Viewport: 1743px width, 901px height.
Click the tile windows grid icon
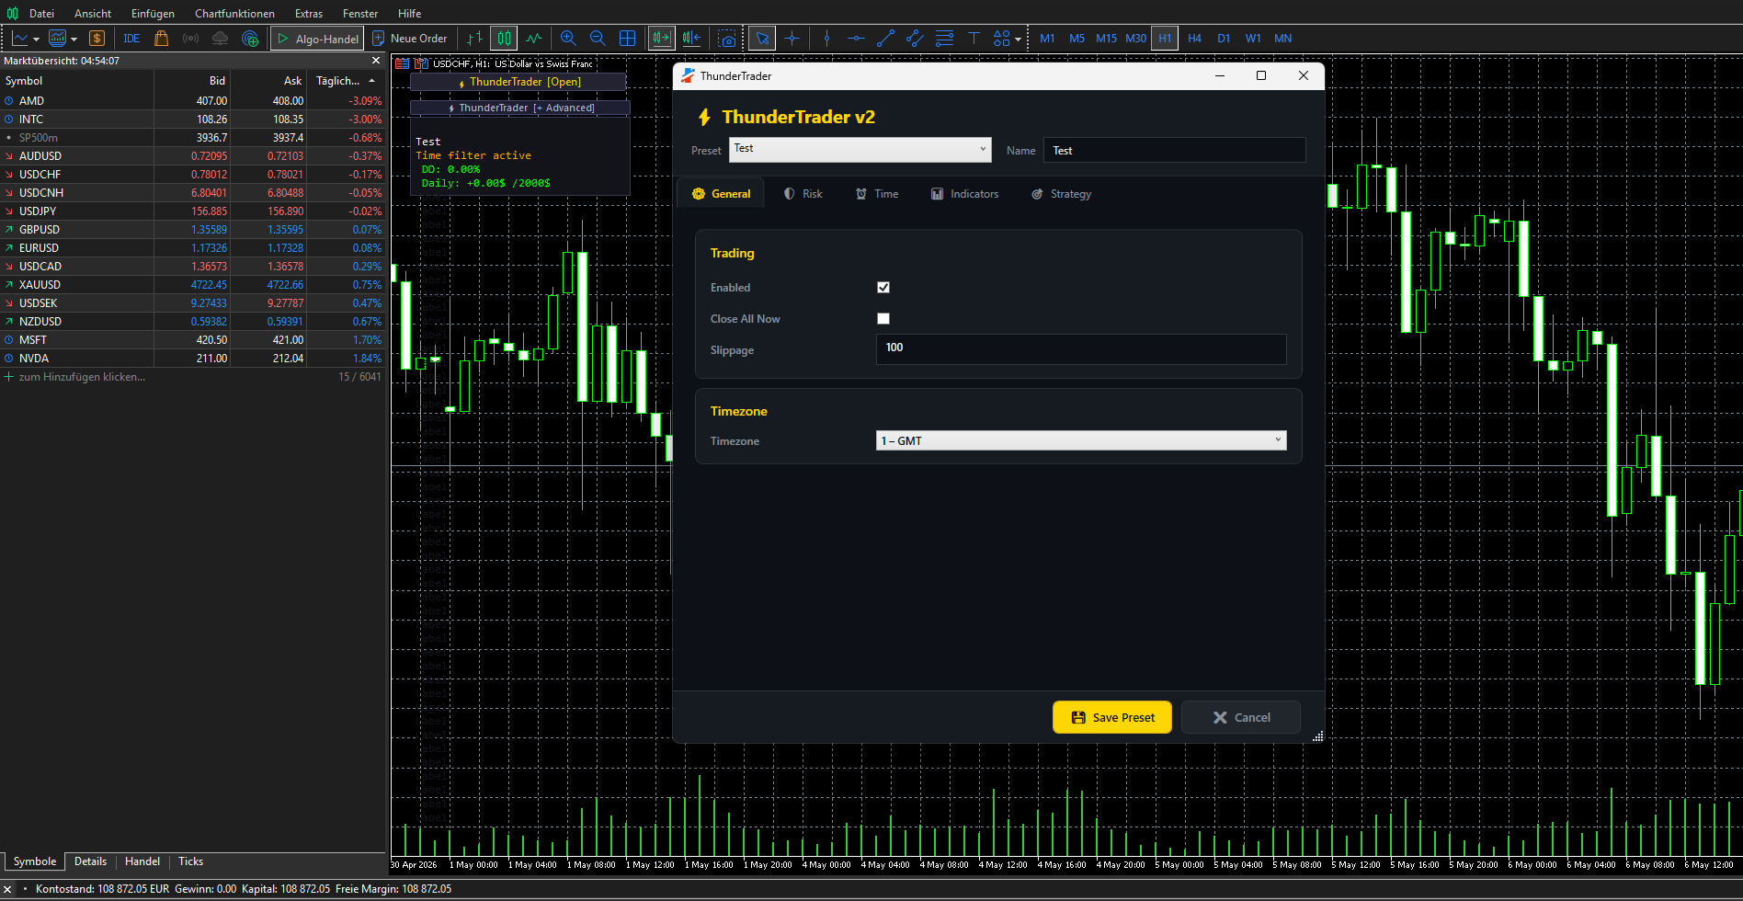[x=627, y=39]
